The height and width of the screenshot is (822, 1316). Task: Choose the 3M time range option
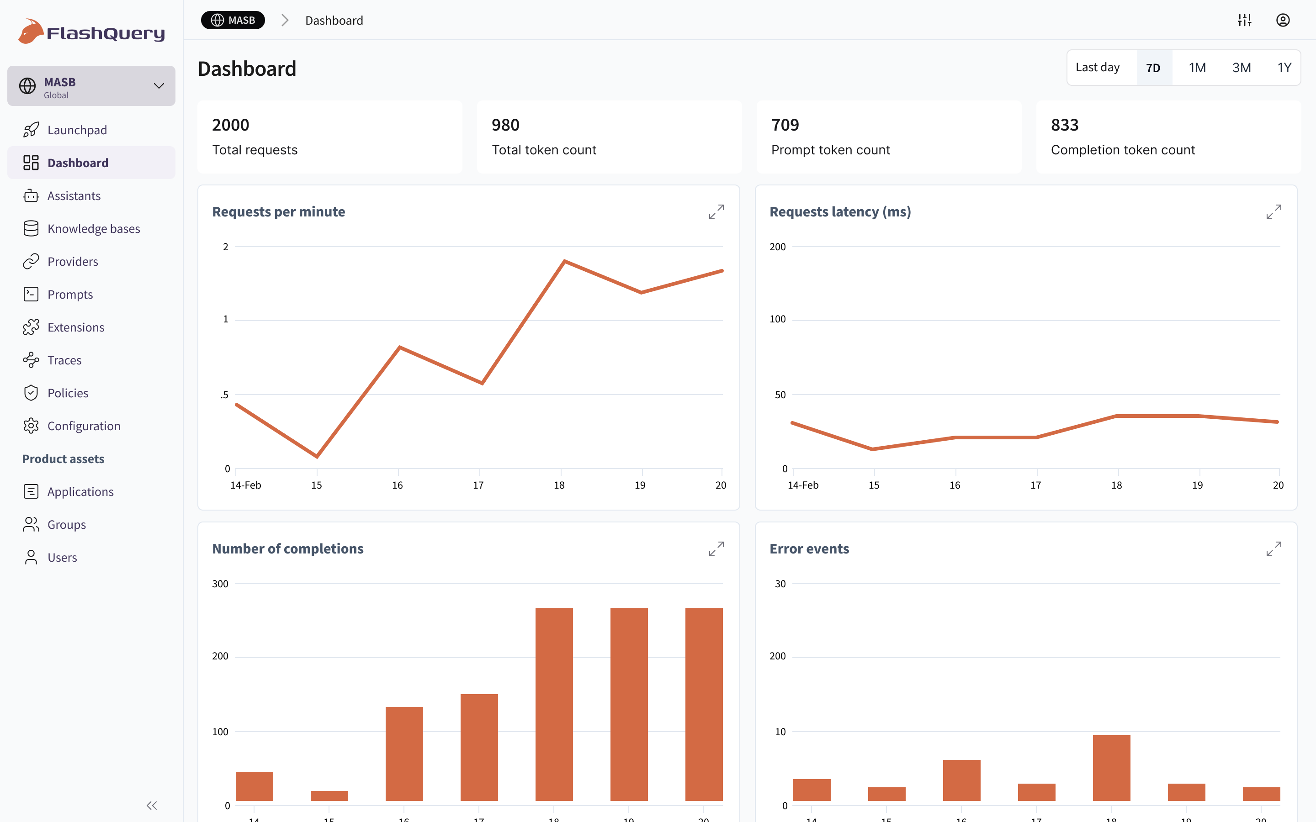(x=1241, y=68)
